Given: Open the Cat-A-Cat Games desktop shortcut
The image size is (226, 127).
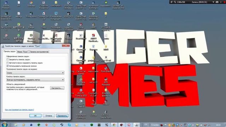Looking at the screenshot, I should tap(81, 71).
